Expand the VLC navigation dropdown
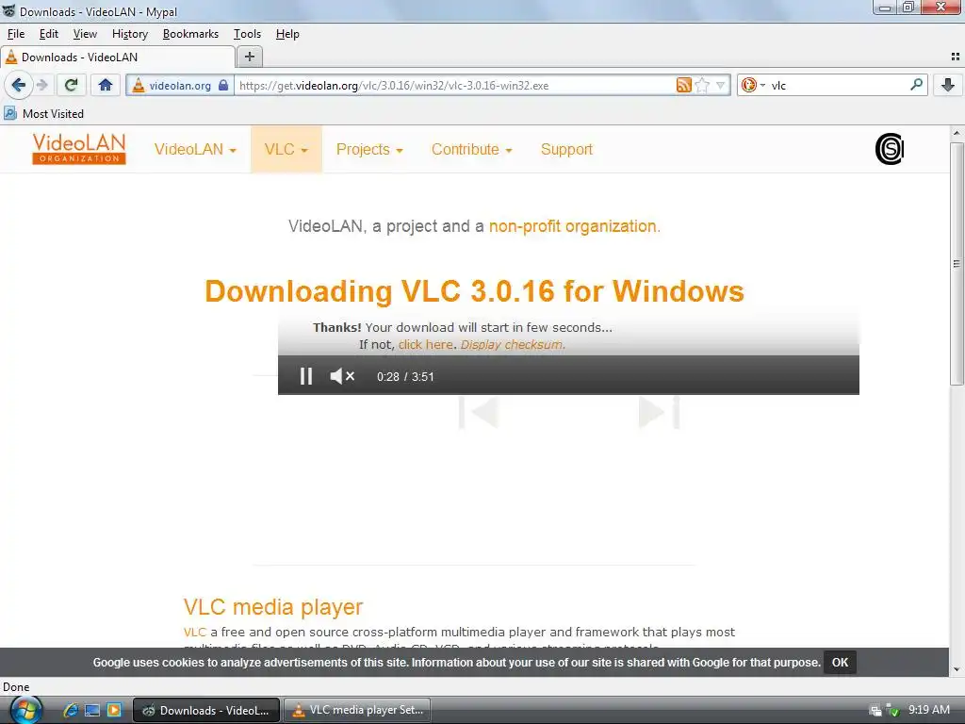The height and width of the screenshot is (724, 965). point(286,150)
